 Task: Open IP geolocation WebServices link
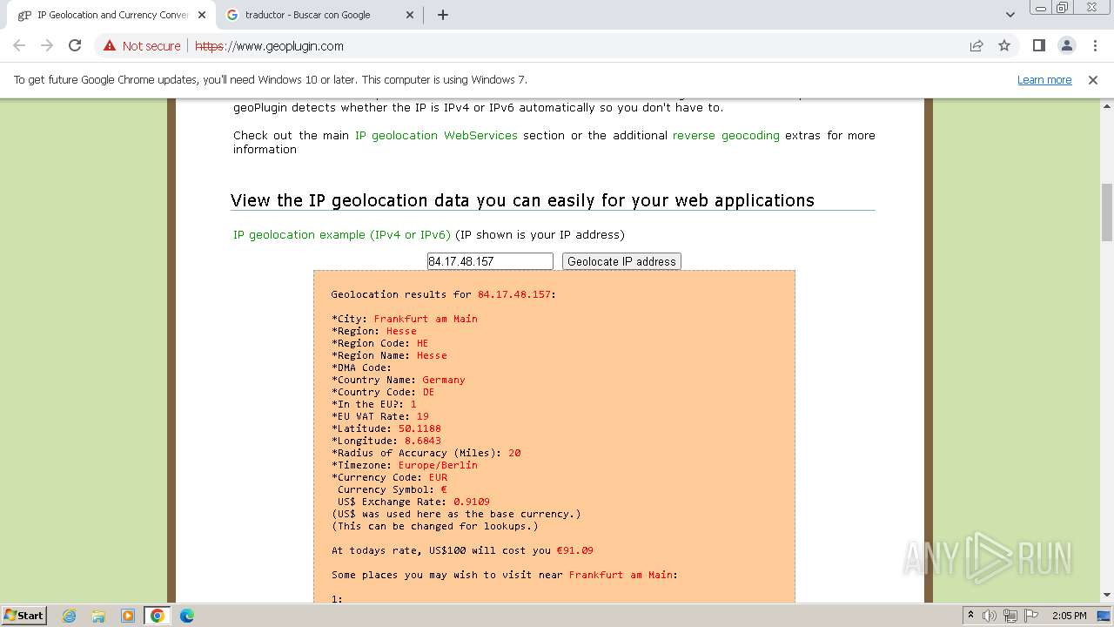point(436,135)
